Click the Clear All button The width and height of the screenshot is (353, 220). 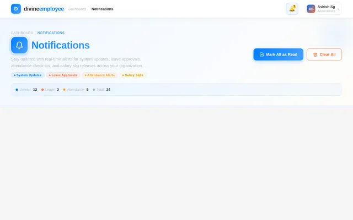pos(324,54)
